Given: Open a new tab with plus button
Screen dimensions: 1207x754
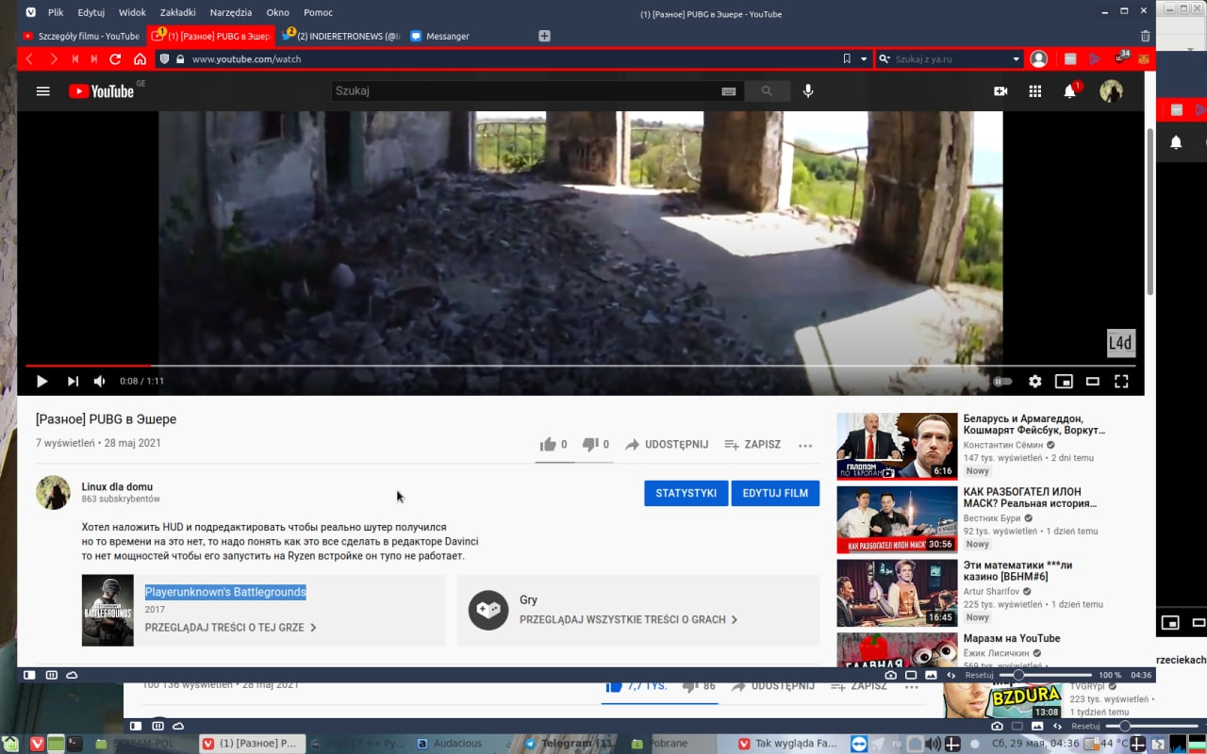Looking at the screenshot, I should coord(544,36).
